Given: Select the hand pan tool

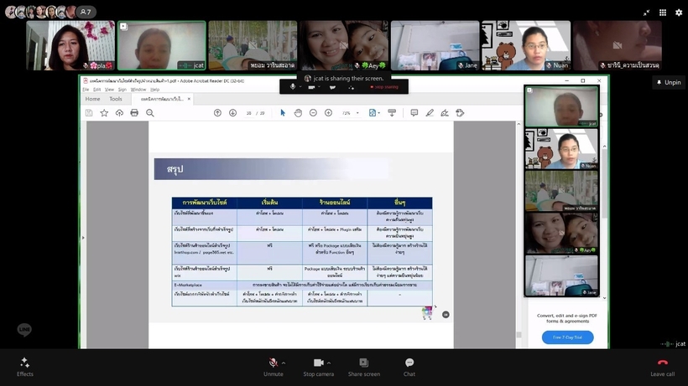Looking at the screenshot, I should click(298, 113).
